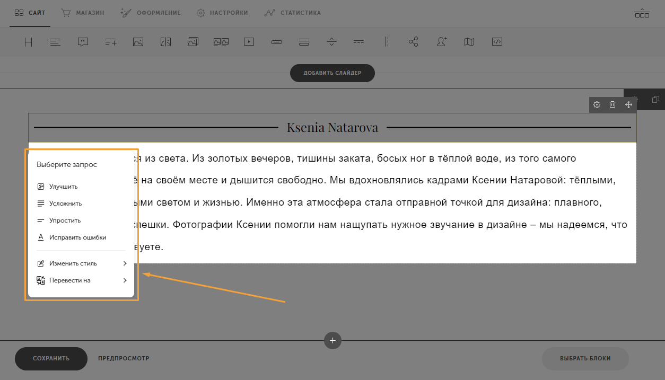This screenshot has height=380, width=665.
Task: Click the plus button to add block
Action: click(332, 341)
